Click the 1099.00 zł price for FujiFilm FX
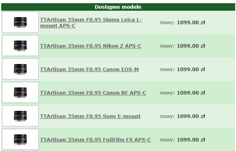The width and height of the screenshot is (236, 151). tap(191, 139)
